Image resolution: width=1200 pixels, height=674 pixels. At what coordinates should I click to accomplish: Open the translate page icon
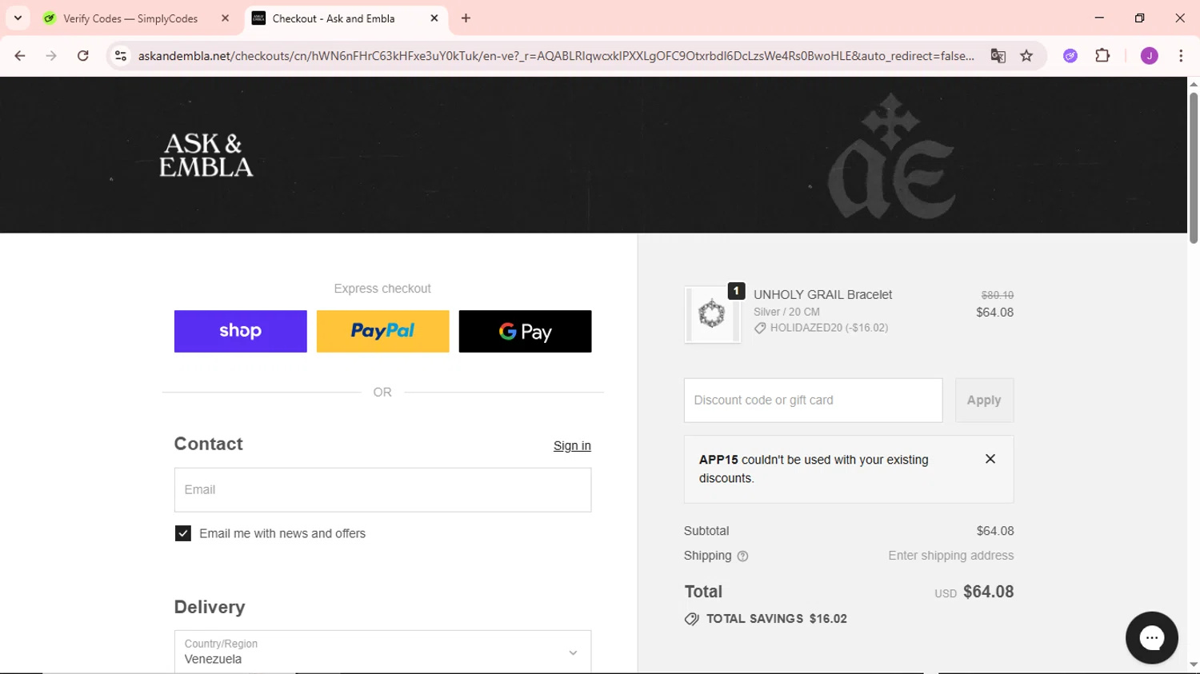998,56
